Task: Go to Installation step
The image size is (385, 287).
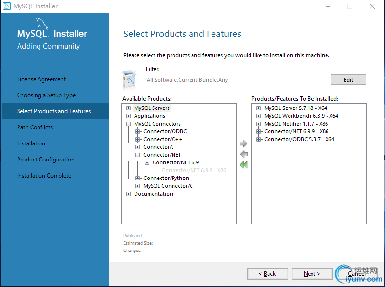Action: click(x=31, y=143)
